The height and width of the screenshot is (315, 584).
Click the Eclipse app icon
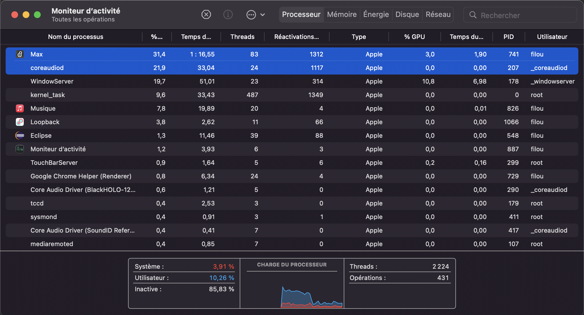click(x=20, y=135)
